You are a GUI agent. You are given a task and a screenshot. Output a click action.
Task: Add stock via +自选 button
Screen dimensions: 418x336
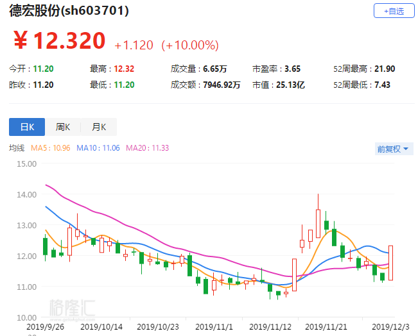coord(394,11)
